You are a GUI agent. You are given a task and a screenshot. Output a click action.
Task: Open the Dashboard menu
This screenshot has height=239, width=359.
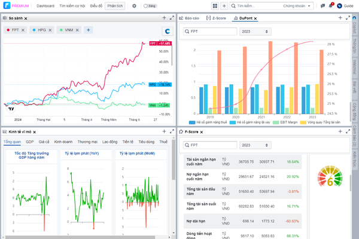(x=45, y=6)
